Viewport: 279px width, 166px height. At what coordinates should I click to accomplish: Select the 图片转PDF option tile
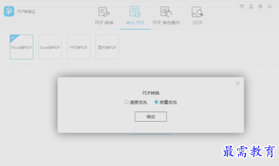(107, 47)
